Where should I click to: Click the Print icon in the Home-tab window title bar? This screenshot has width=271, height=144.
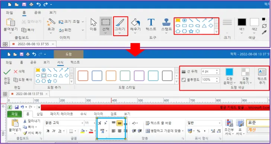pos(31,4)
